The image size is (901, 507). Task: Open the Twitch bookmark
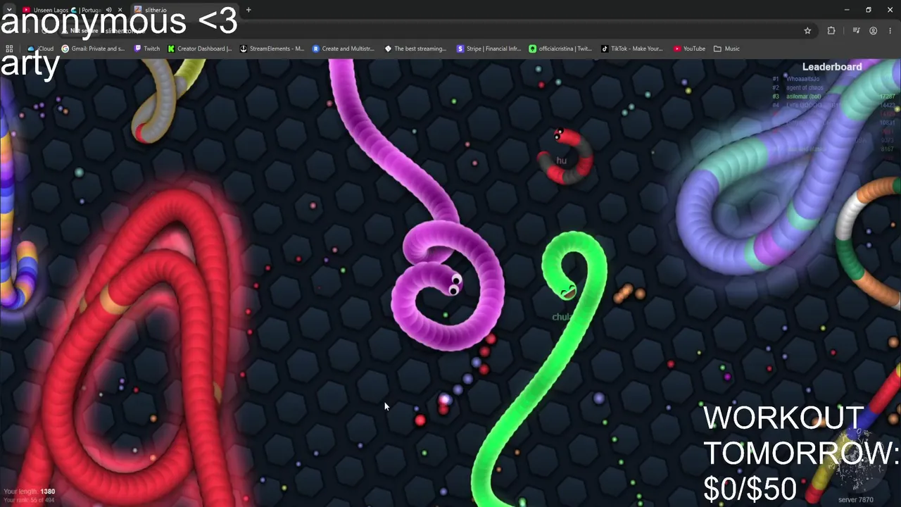coord(146,49)
